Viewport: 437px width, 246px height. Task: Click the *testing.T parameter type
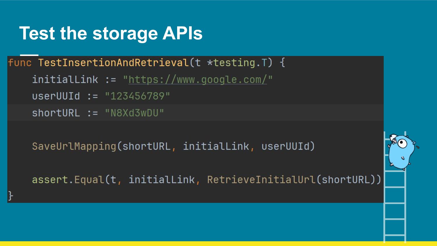[x=237, y=63]
